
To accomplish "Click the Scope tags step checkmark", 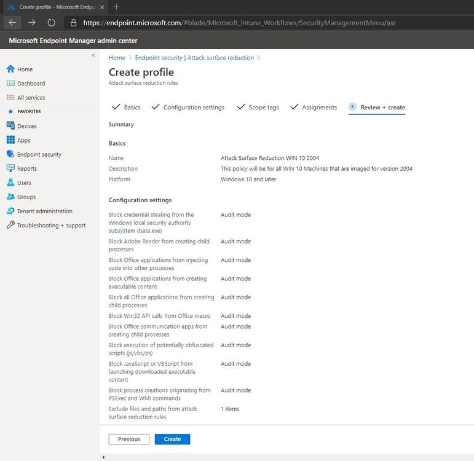I will pos(241,107).
